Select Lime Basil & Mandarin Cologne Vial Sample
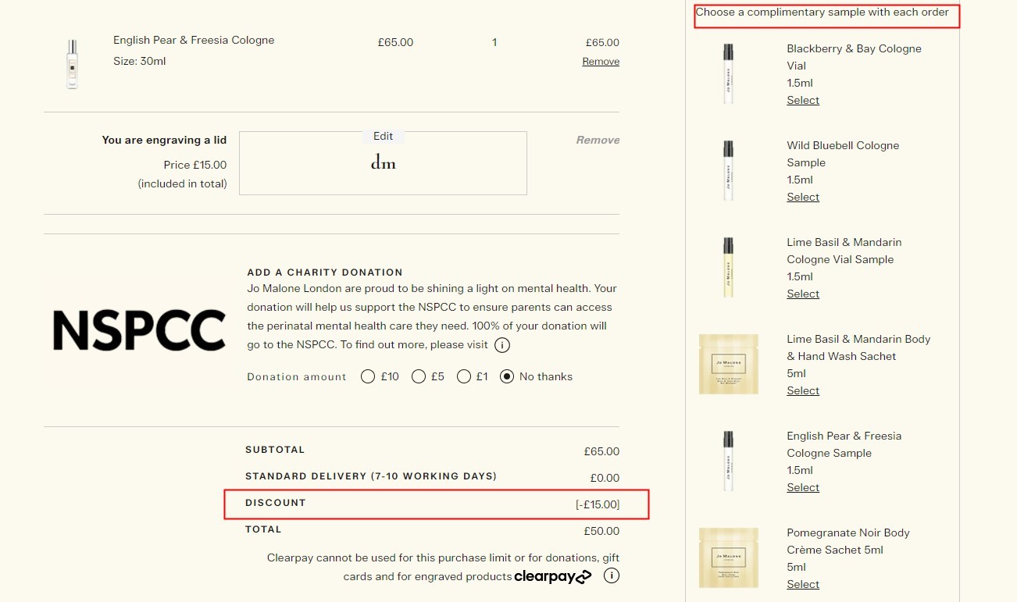Image resolution: width=1017 pixels, height=602 pixels. pos(803,294)
